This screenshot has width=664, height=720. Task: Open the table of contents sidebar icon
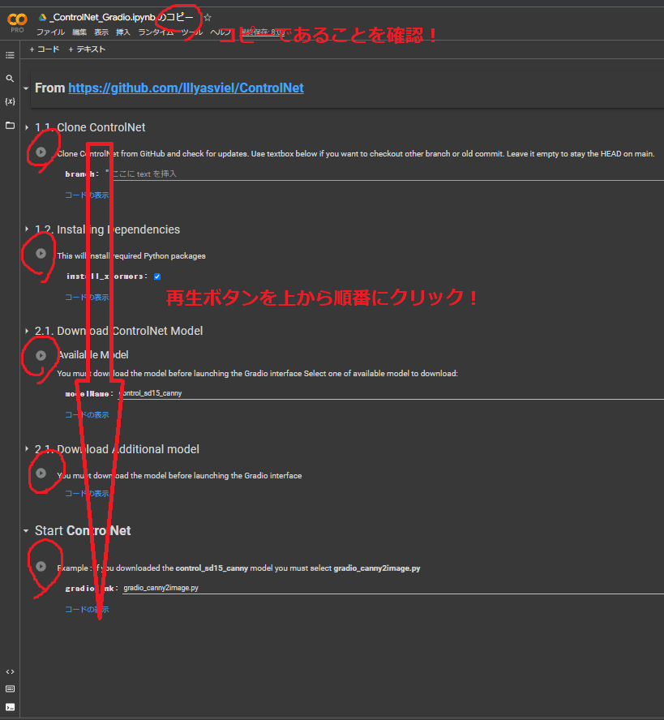(x=10, y=55)
